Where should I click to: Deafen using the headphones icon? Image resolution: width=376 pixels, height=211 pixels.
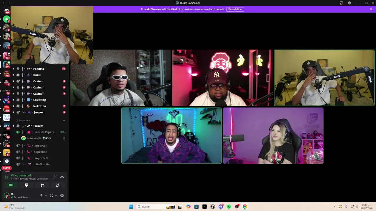[x=52, y=195]
